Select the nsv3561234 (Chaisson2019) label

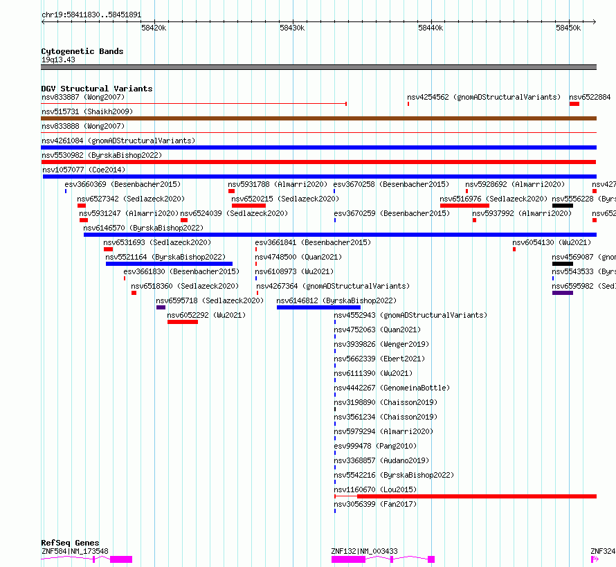pyautogui.click(x=386, y=417)
